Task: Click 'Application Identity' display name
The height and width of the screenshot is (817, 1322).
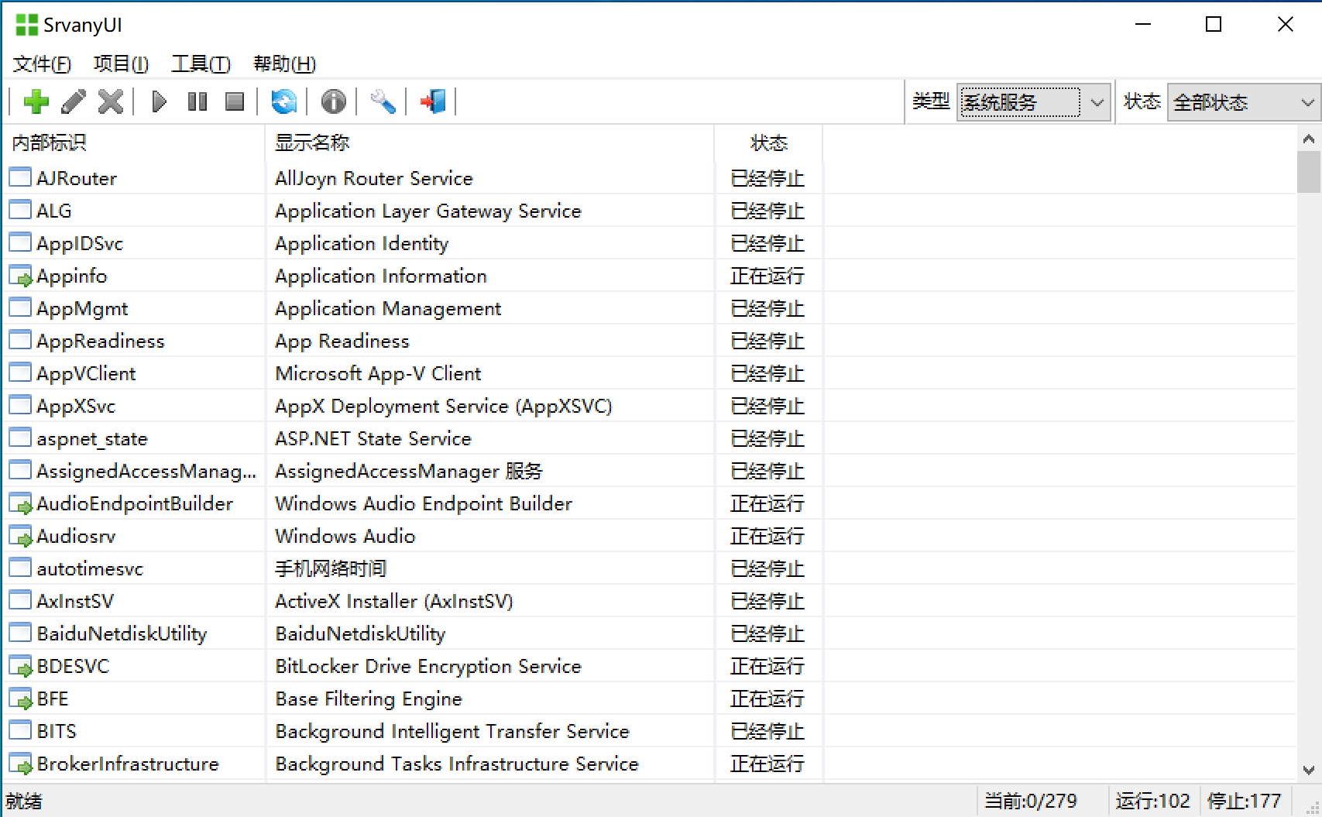Action: coord(362,243)
